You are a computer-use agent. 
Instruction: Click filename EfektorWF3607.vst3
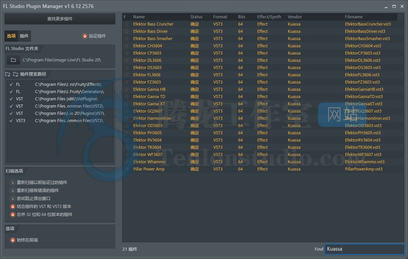(363, 155)
